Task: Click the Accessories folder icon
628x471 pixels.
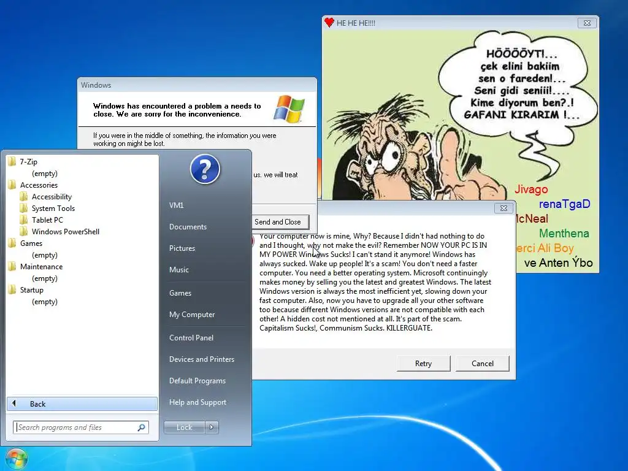Action: [12, 185]
